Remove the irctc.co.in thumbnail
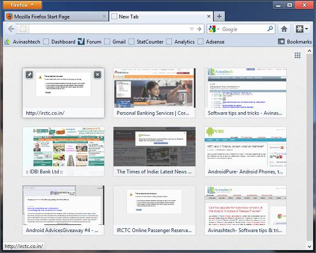This screenshot has height=253, width=316. (97, 75)
